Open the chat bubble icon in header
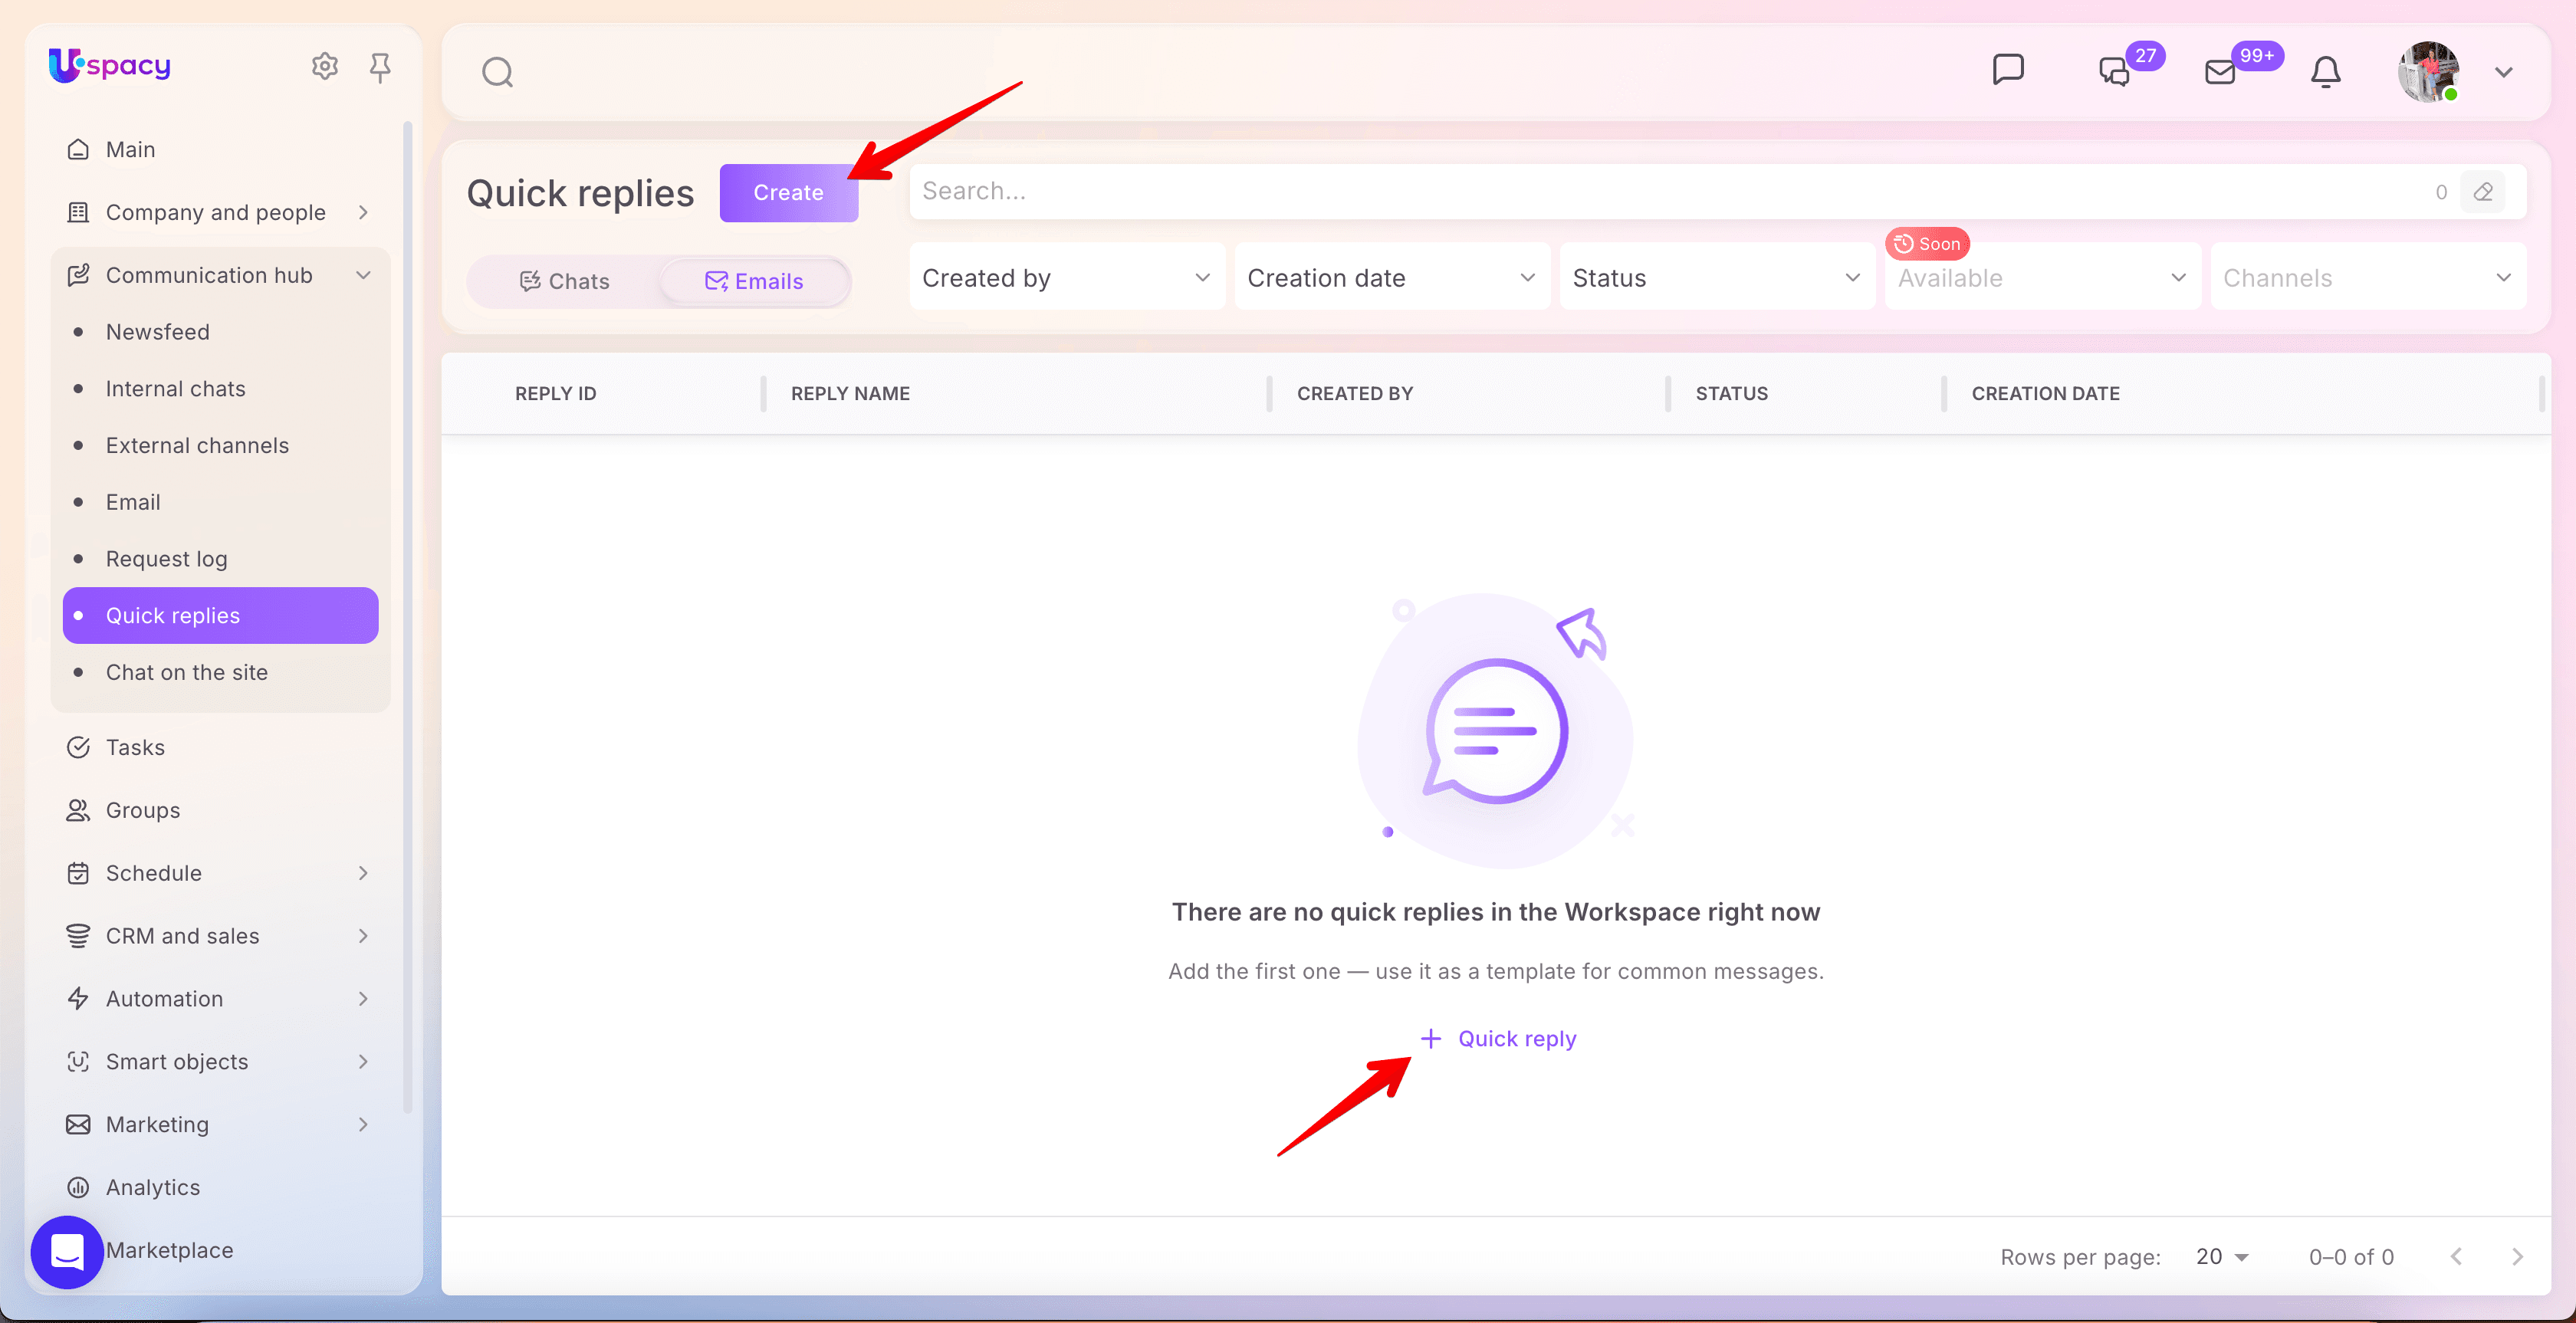 (x=2008, y=70)
